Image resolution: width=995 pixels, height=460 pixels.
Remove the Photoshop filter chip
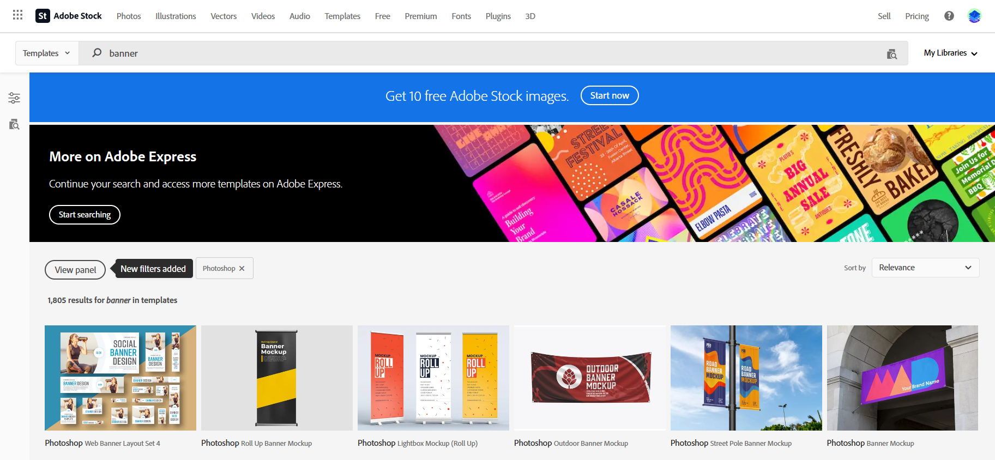point(242,269)
